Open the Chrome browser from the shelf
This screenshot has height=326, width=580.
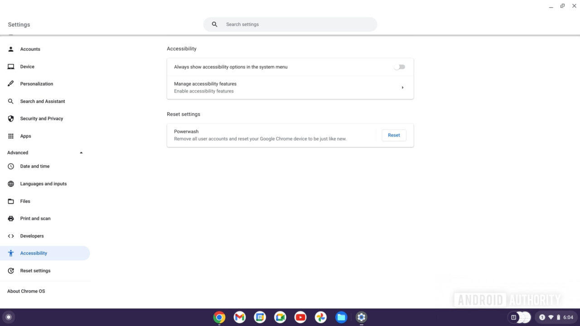(219, 317)
